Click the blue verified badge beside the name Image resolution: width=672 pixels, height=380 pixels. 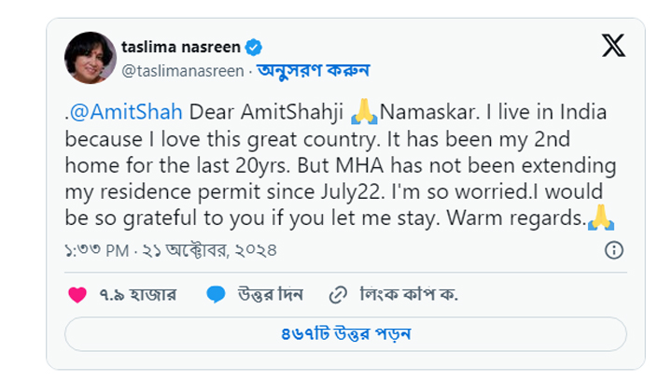(x=253, y=48)
